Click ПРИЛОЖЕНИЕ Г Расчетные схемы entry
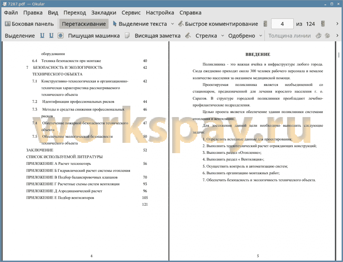Viewport: 343px width, 262px height. point(73,184)
